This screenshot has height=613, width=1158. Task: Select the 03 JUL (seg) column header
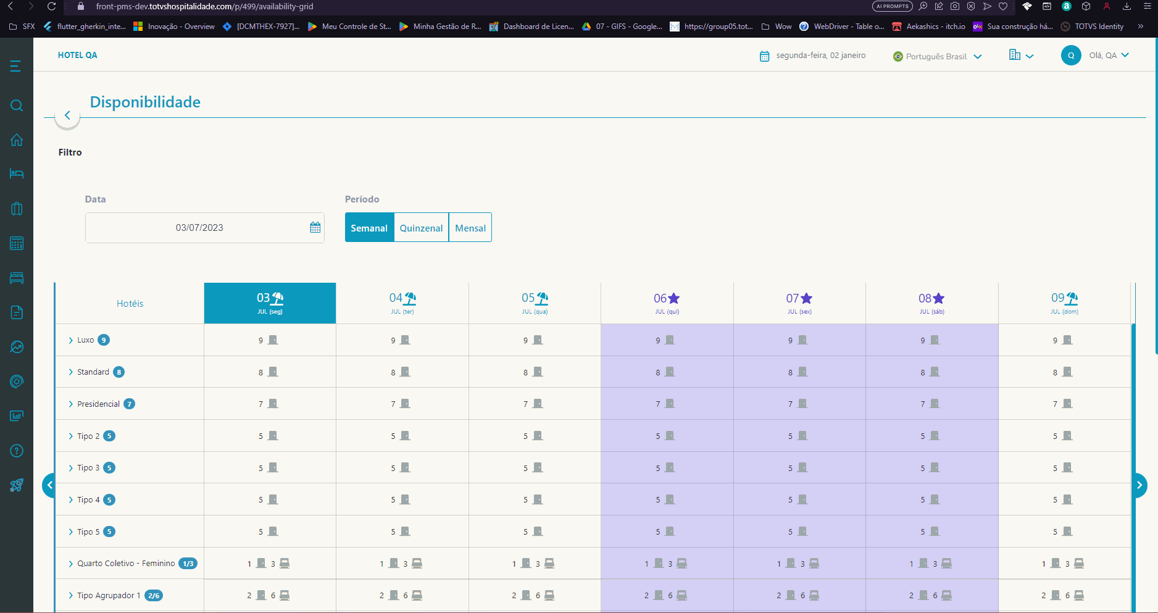click(x=270, y=303)
